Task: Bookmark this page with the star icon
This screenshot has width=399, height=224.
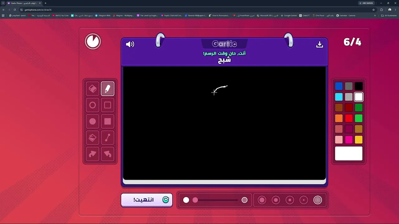Action: point(373,10)
